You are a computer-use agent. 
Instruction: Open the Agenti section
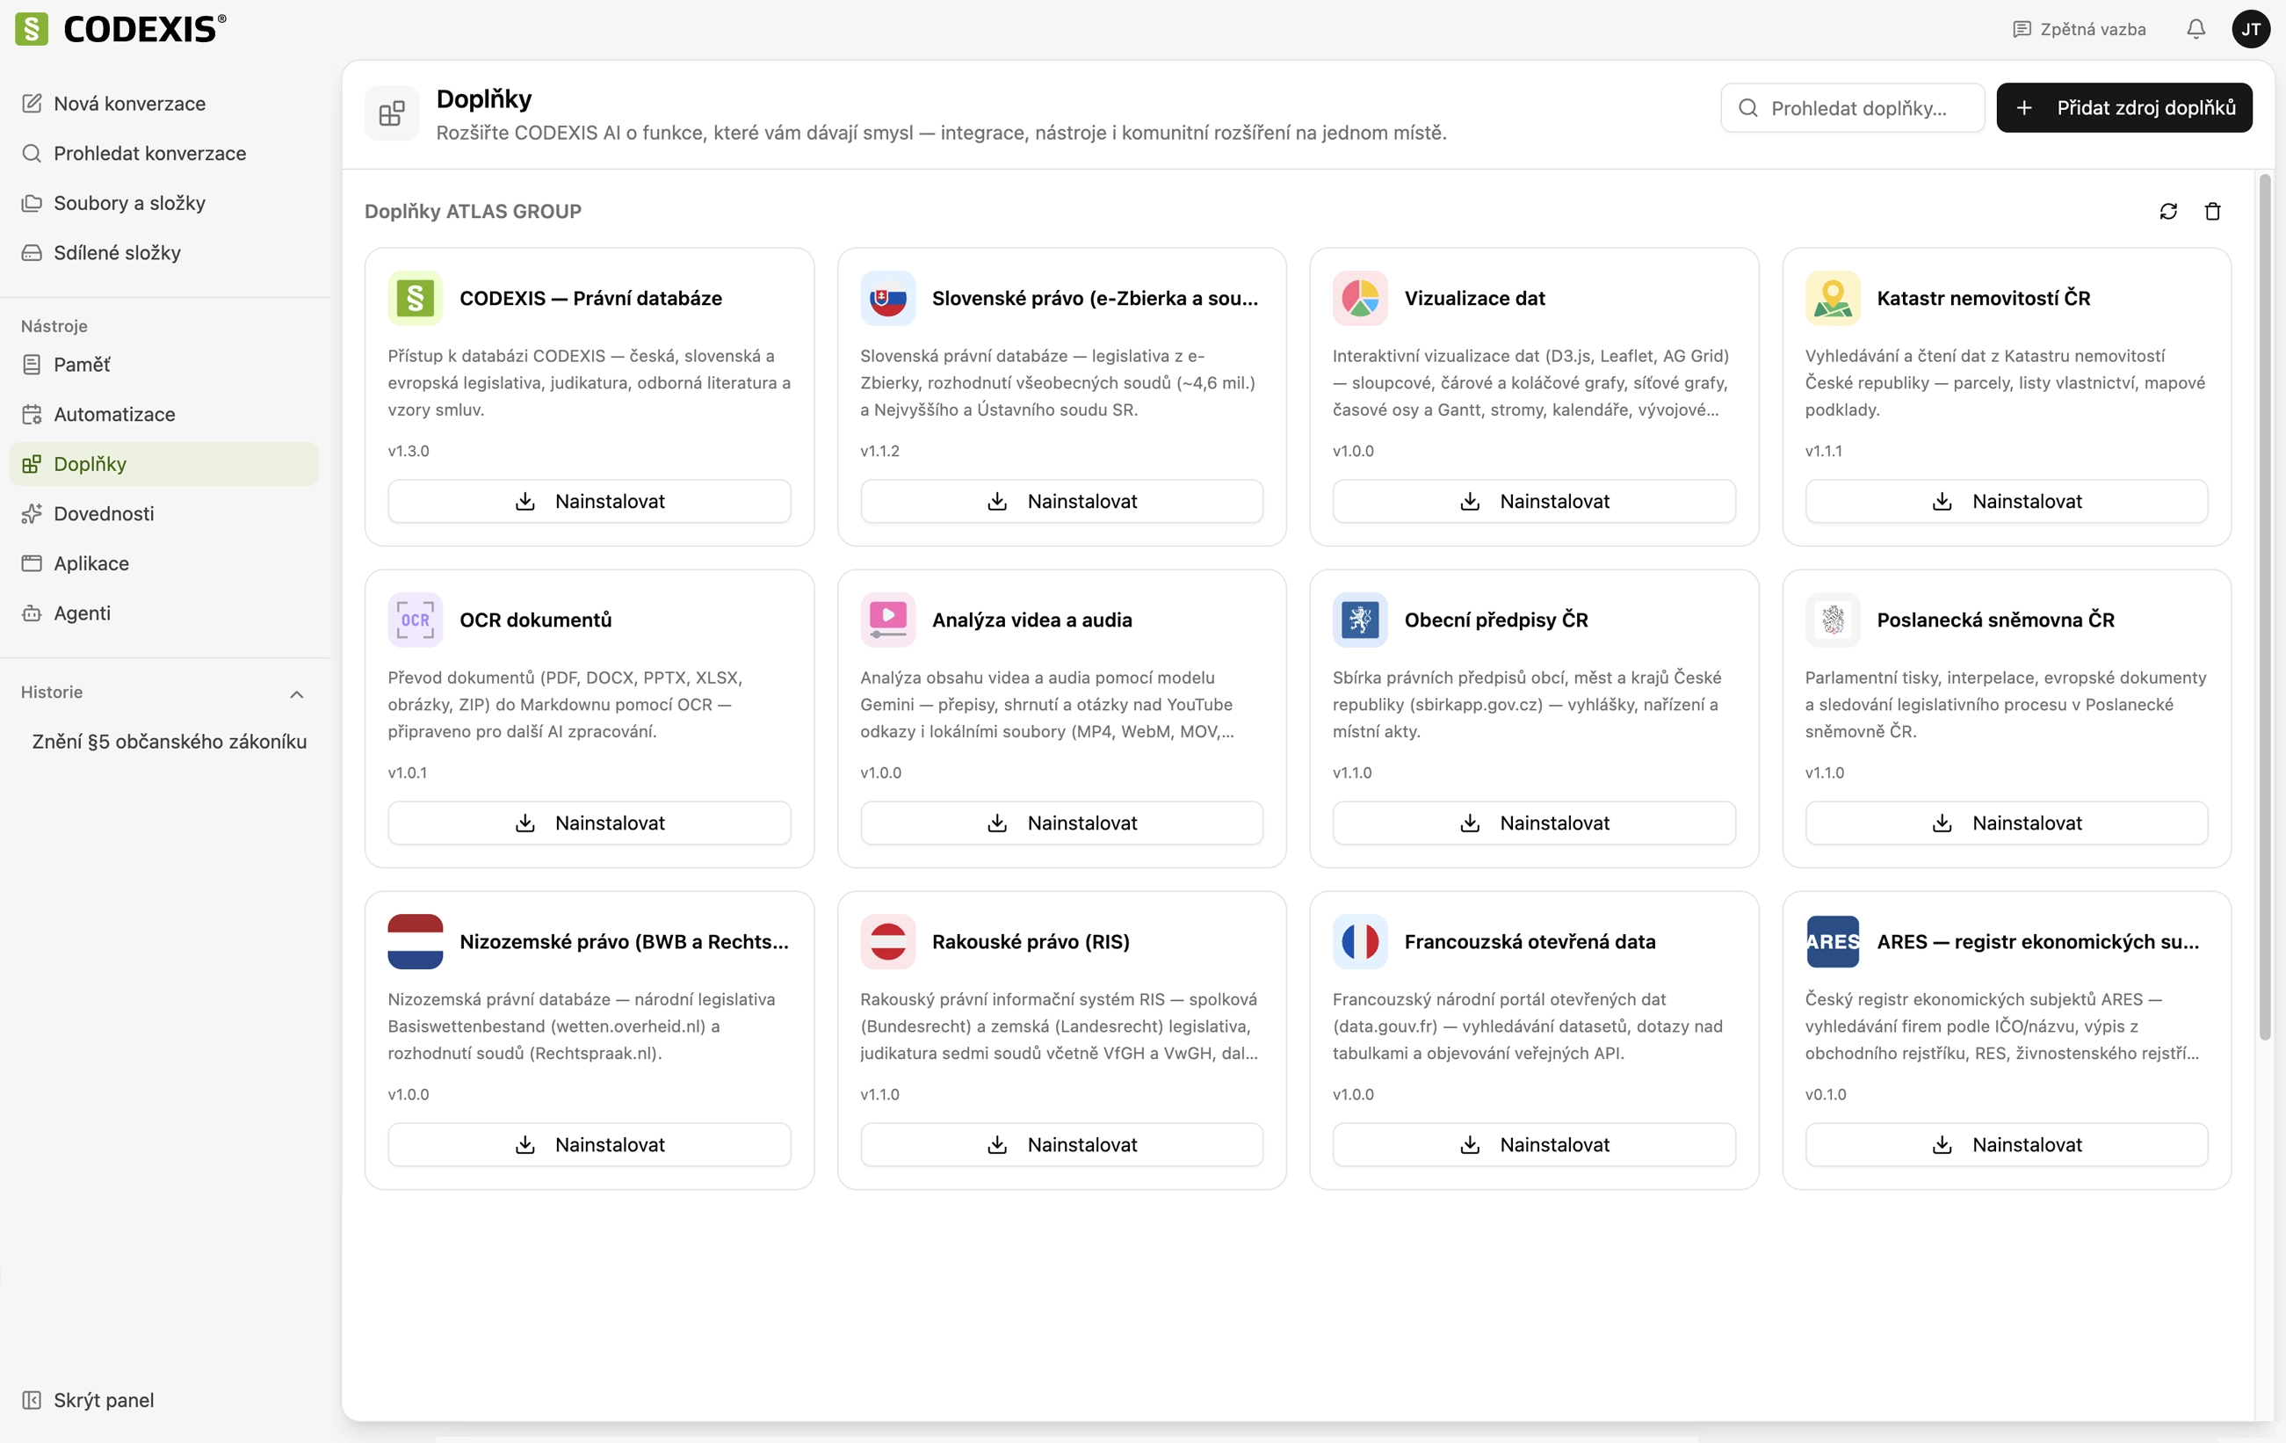point(163,613)
